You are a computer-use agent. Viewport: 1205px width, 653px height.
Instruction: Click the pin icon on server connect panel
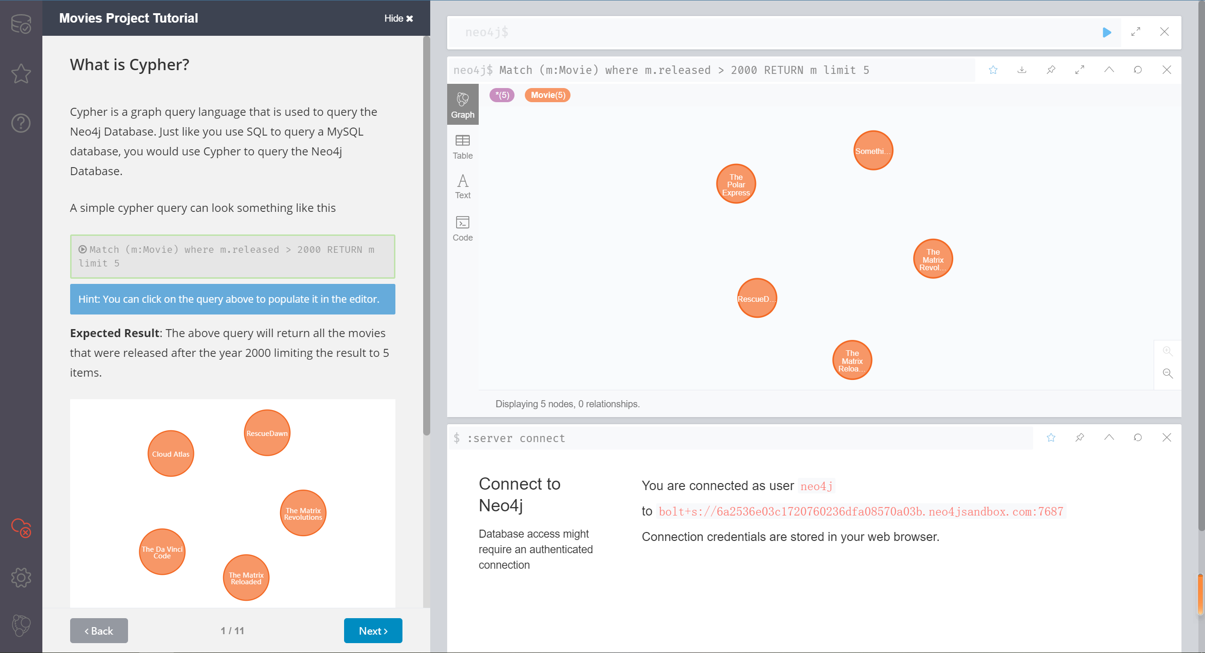1080,437
